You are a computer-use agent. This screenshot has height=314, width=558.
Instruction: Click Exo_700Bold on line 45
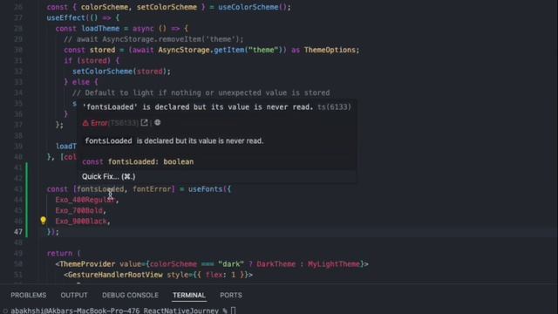coord(79,210)
